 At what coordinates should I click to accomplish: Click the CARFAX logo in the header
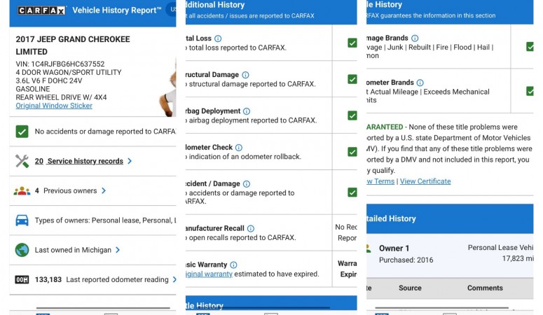click(41, 10)
